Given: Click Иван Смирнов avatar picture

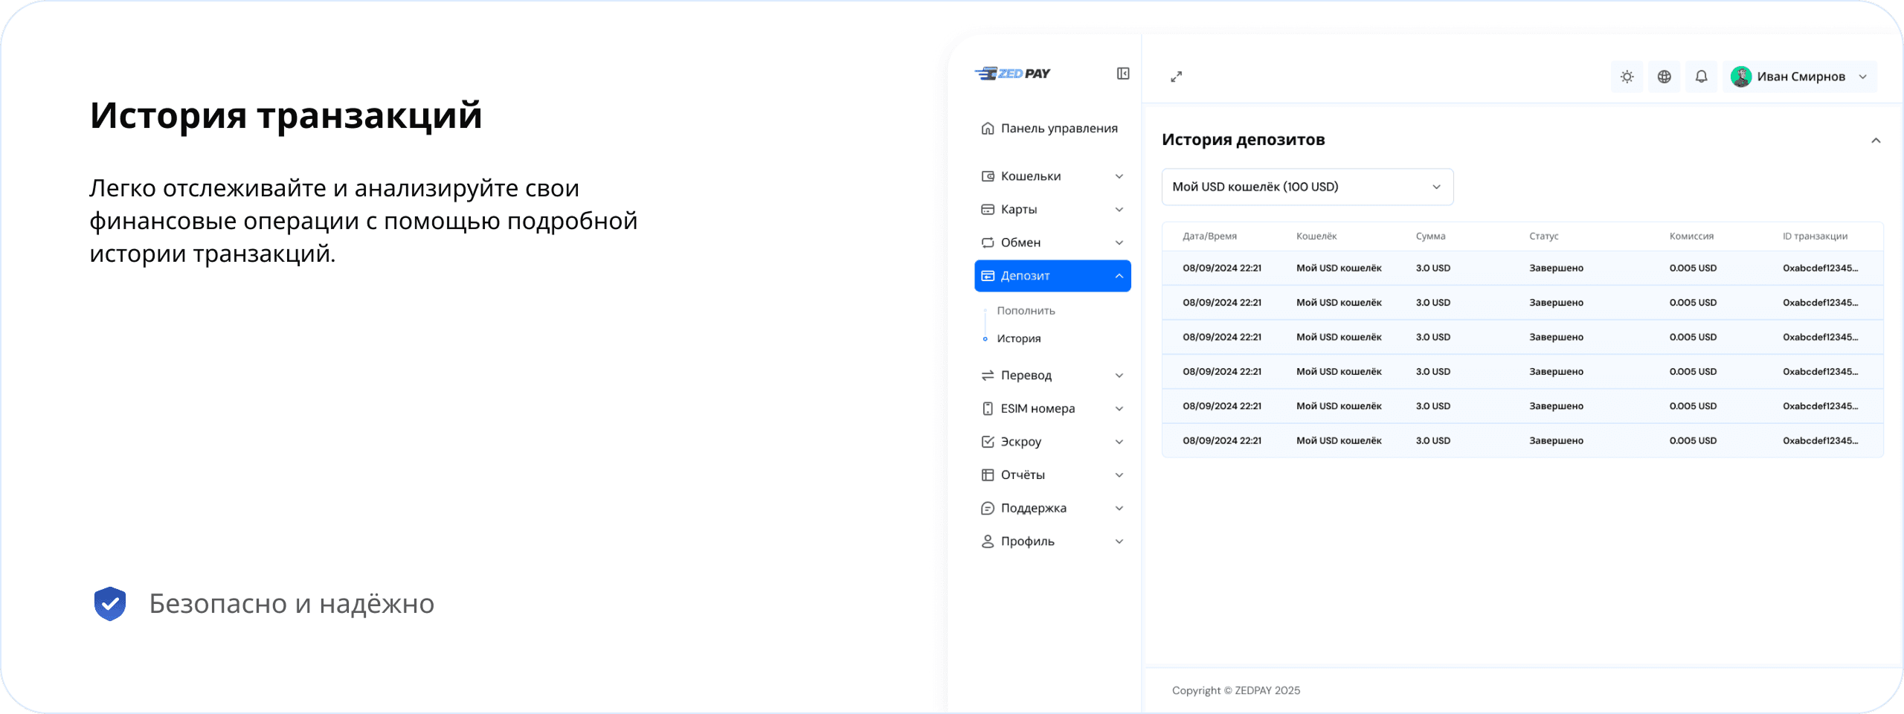Looking at the screenshot, I should 1740,77.
